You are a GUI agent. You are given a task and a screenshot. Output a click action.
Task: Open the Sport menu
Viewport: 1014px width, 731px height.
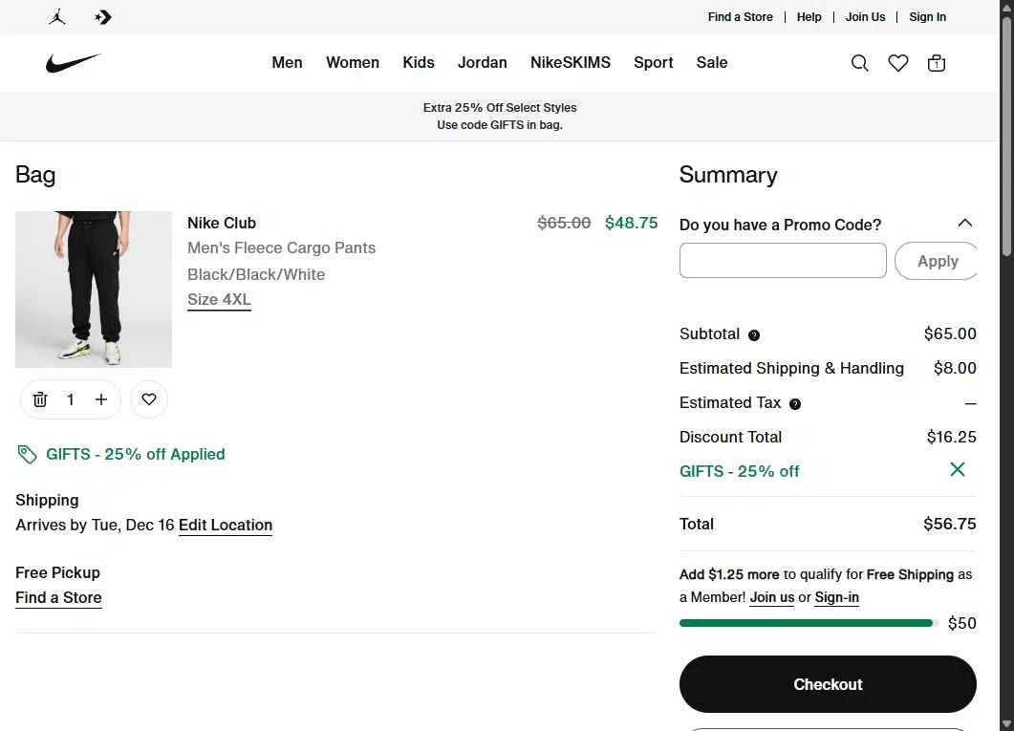(x=653, y=63)
